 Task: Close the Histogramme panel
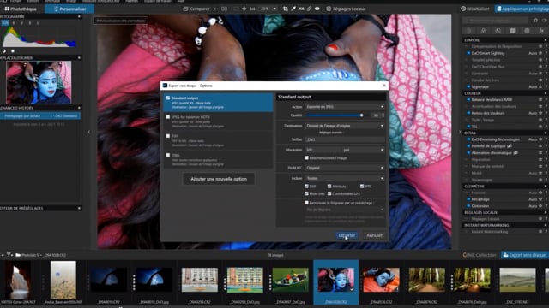(x=79, y=16)
